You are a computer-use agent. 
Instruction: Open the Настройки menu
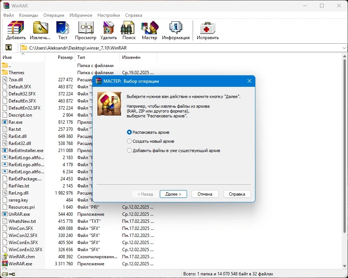(x=109, y=15)
